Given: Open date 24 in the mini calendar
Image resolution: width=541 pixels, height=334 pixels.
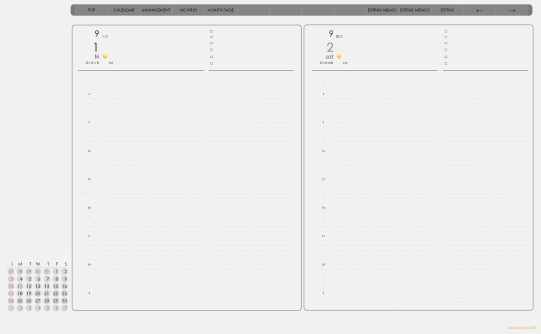Looking at the screenshot, I should (11, 301).
